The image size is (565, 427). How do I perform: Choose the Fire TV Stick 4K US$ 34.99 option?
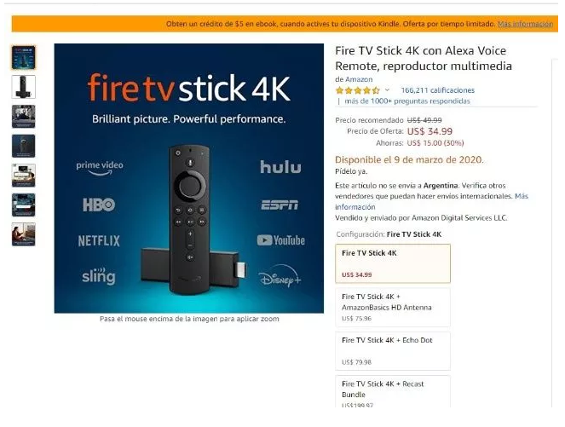click(x=393, y=263)
